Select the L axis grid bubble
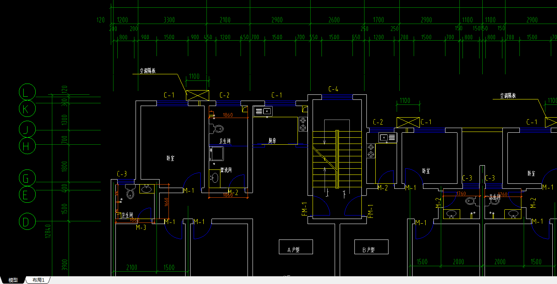This screenshot has width=557, height=284. tap(27, 92)
